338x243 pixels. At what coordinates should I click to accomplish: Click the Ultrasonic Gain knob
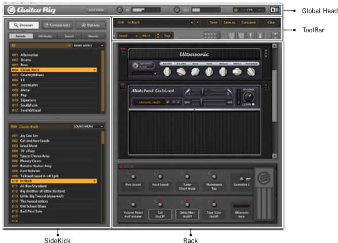click(195, 72)
